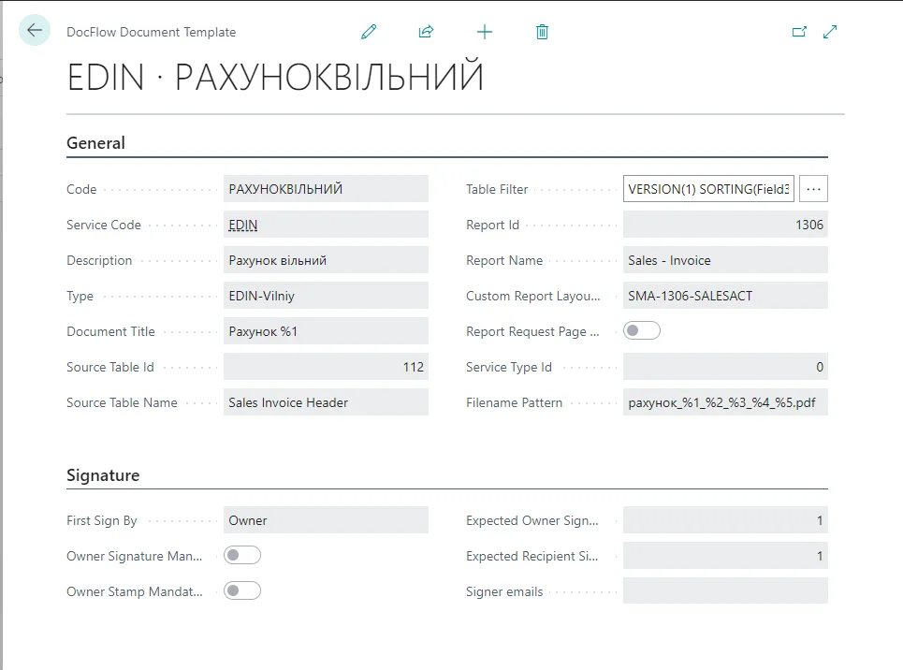
Task: Click the EDIN service code link
Action: 243,225
